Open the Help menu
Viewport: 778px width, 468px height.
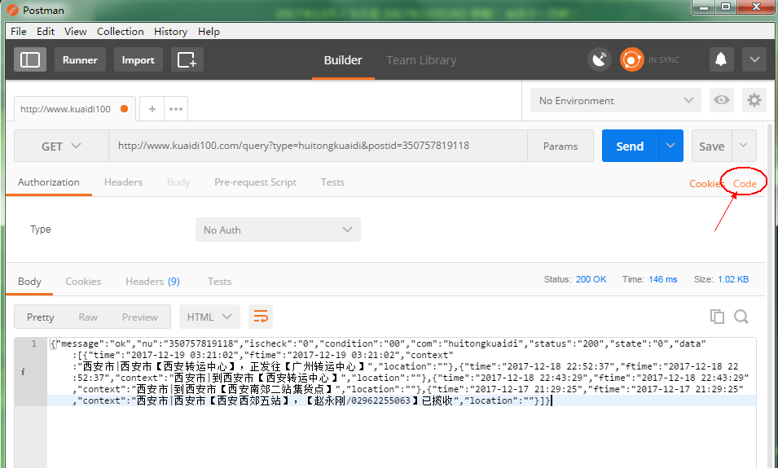(x=209, y=31)
